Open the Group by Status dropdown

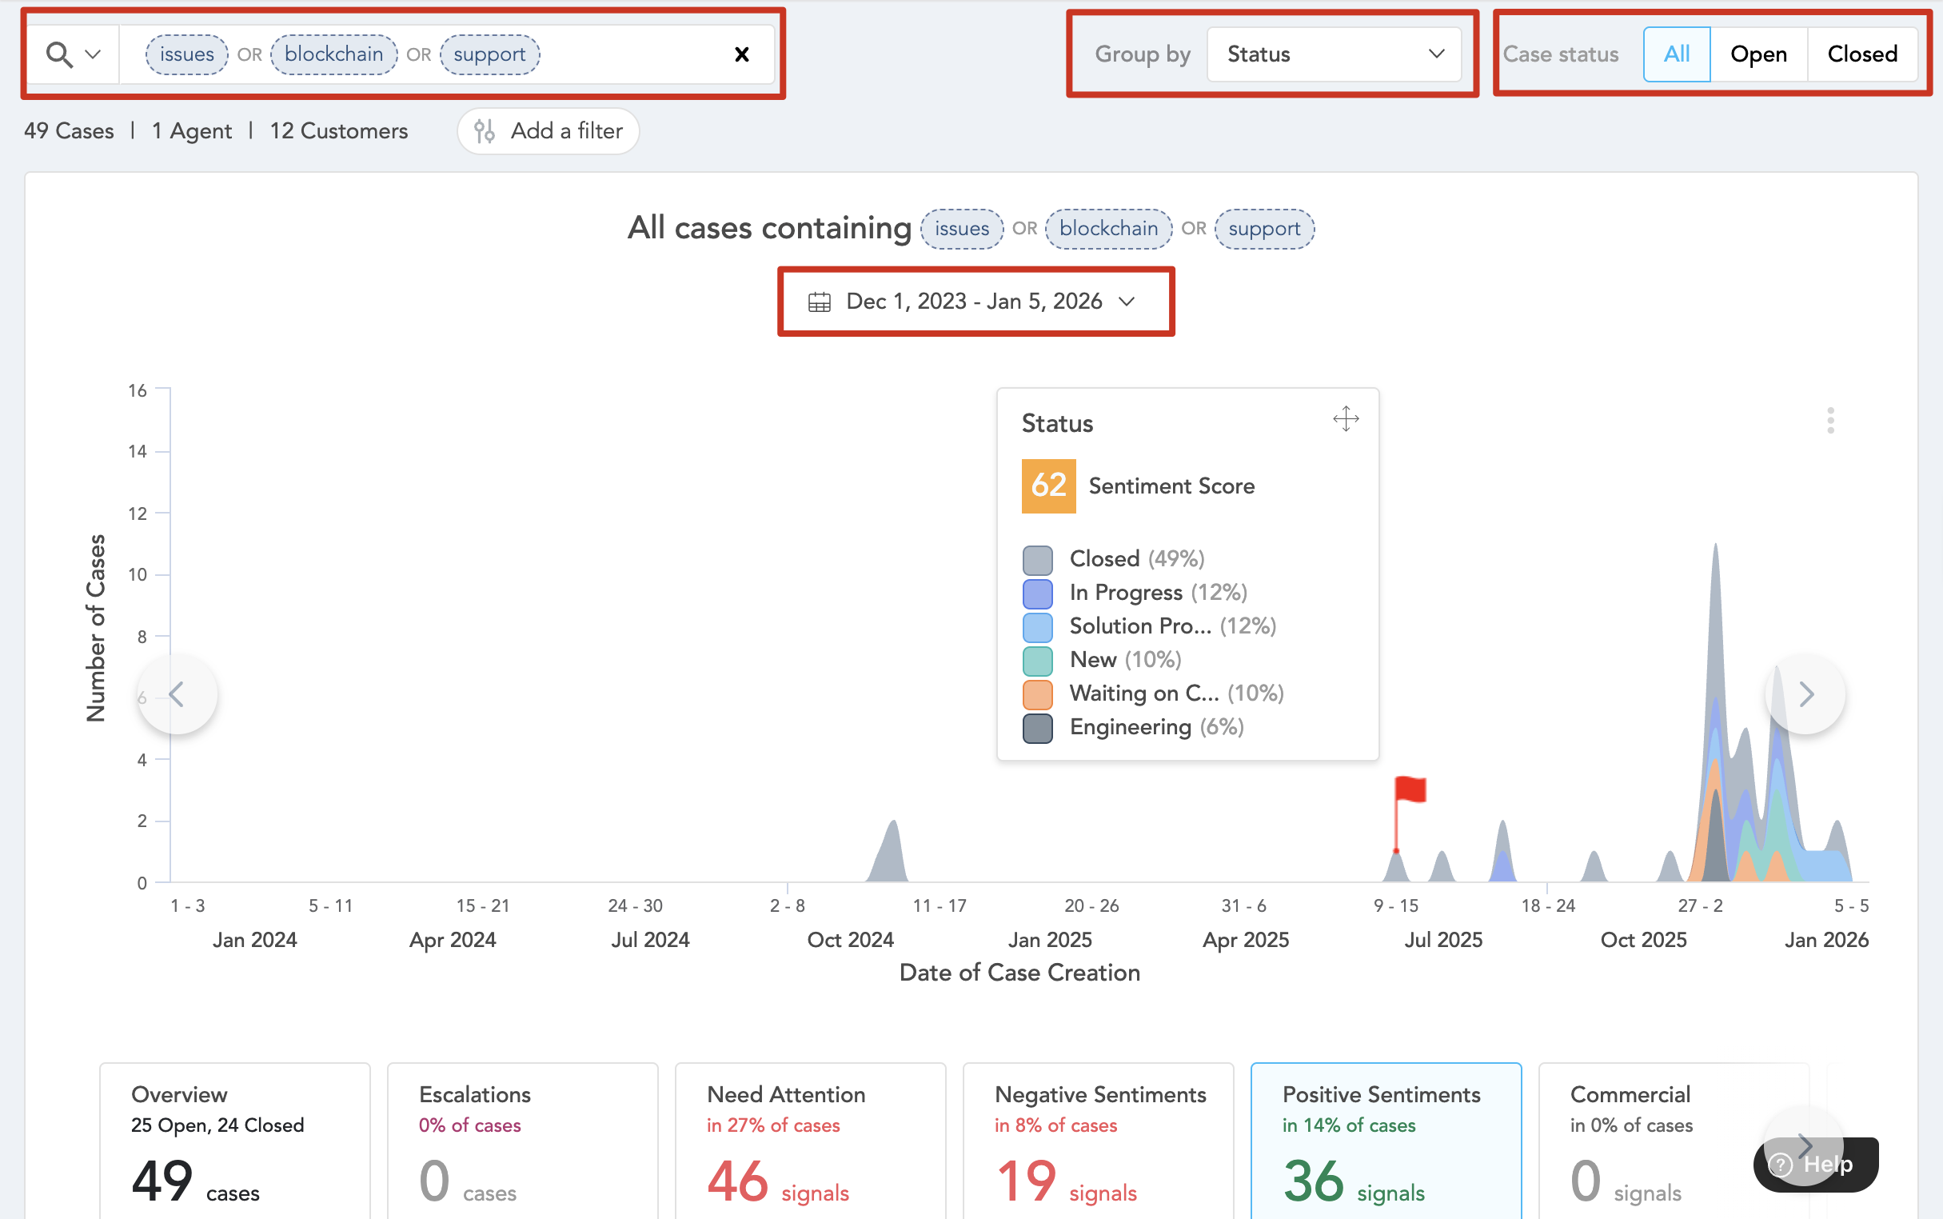[x=1333, y=54]
